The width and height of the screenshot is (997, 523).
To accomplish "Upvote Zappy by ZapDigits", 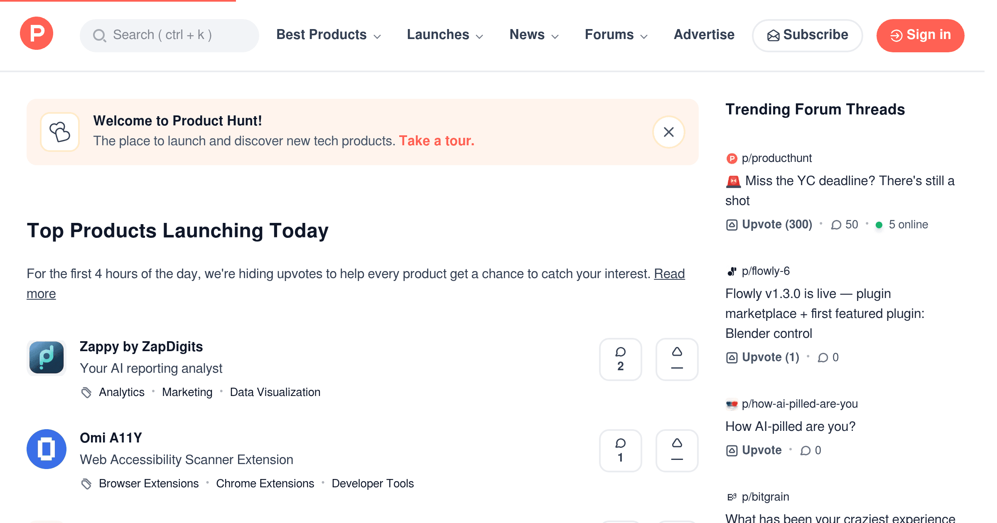I will tap(677, 359).
